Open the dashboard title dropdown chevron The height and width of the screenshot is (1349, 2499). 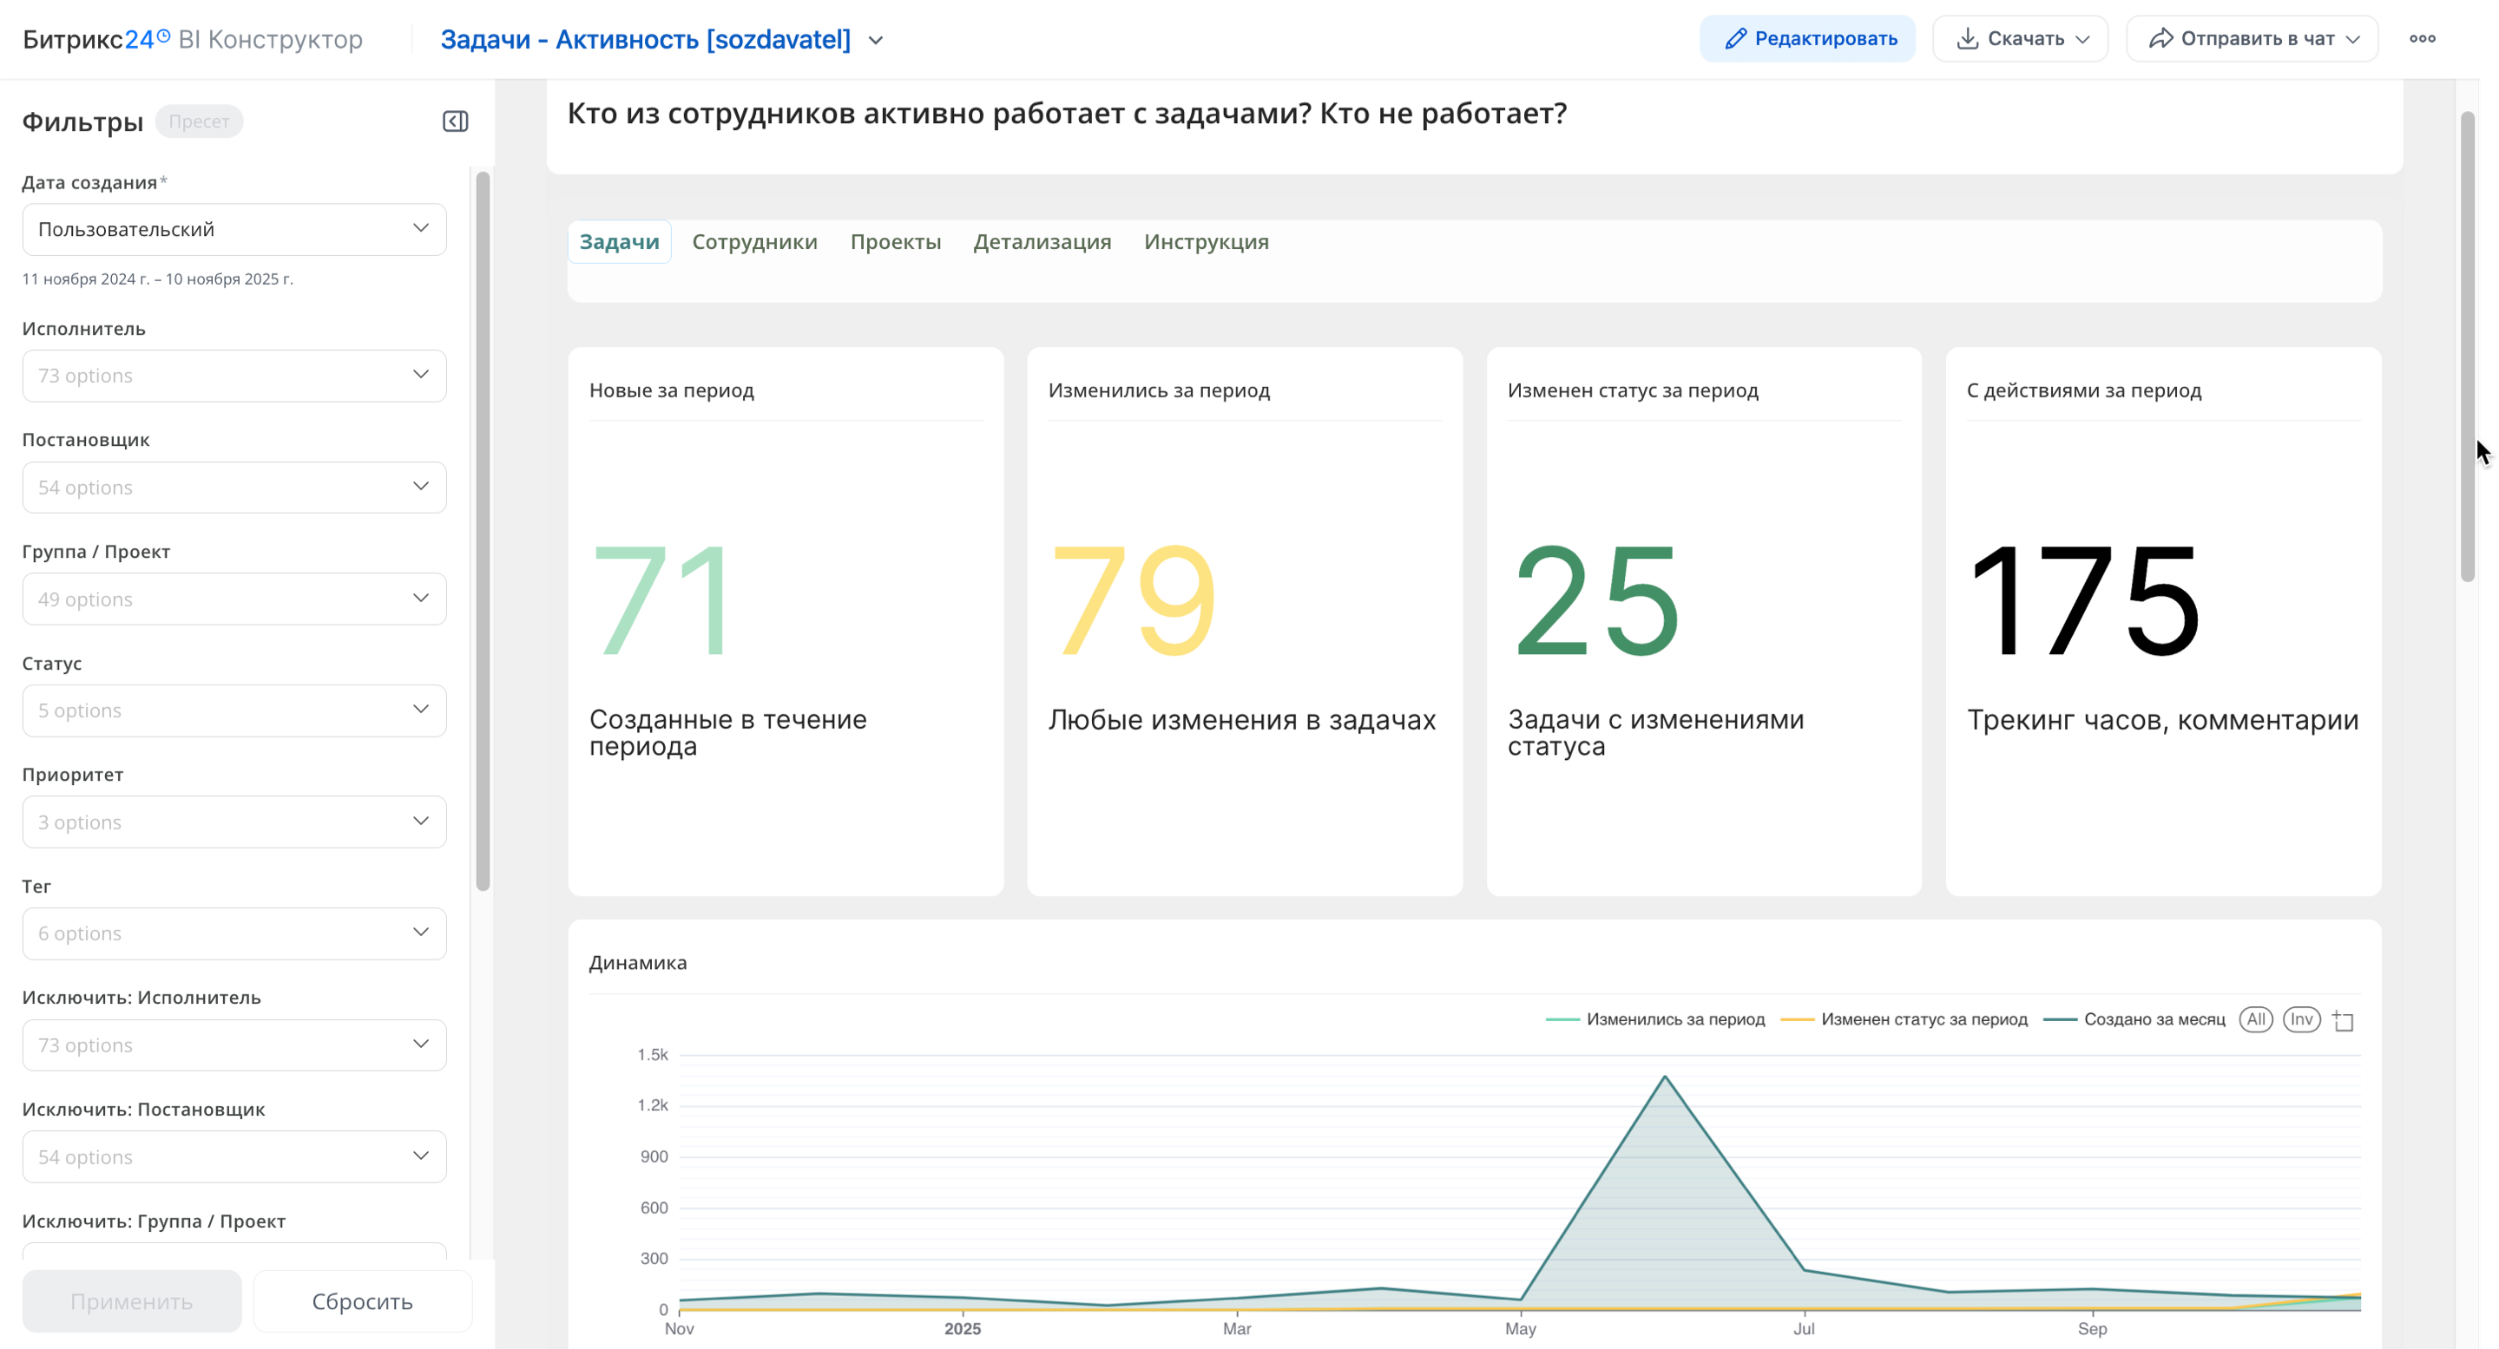(x=876, y=41)
